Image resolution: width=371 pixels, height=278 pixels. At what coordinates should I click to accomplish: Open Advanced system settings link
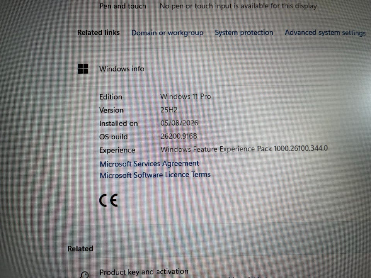coord(325,32)
